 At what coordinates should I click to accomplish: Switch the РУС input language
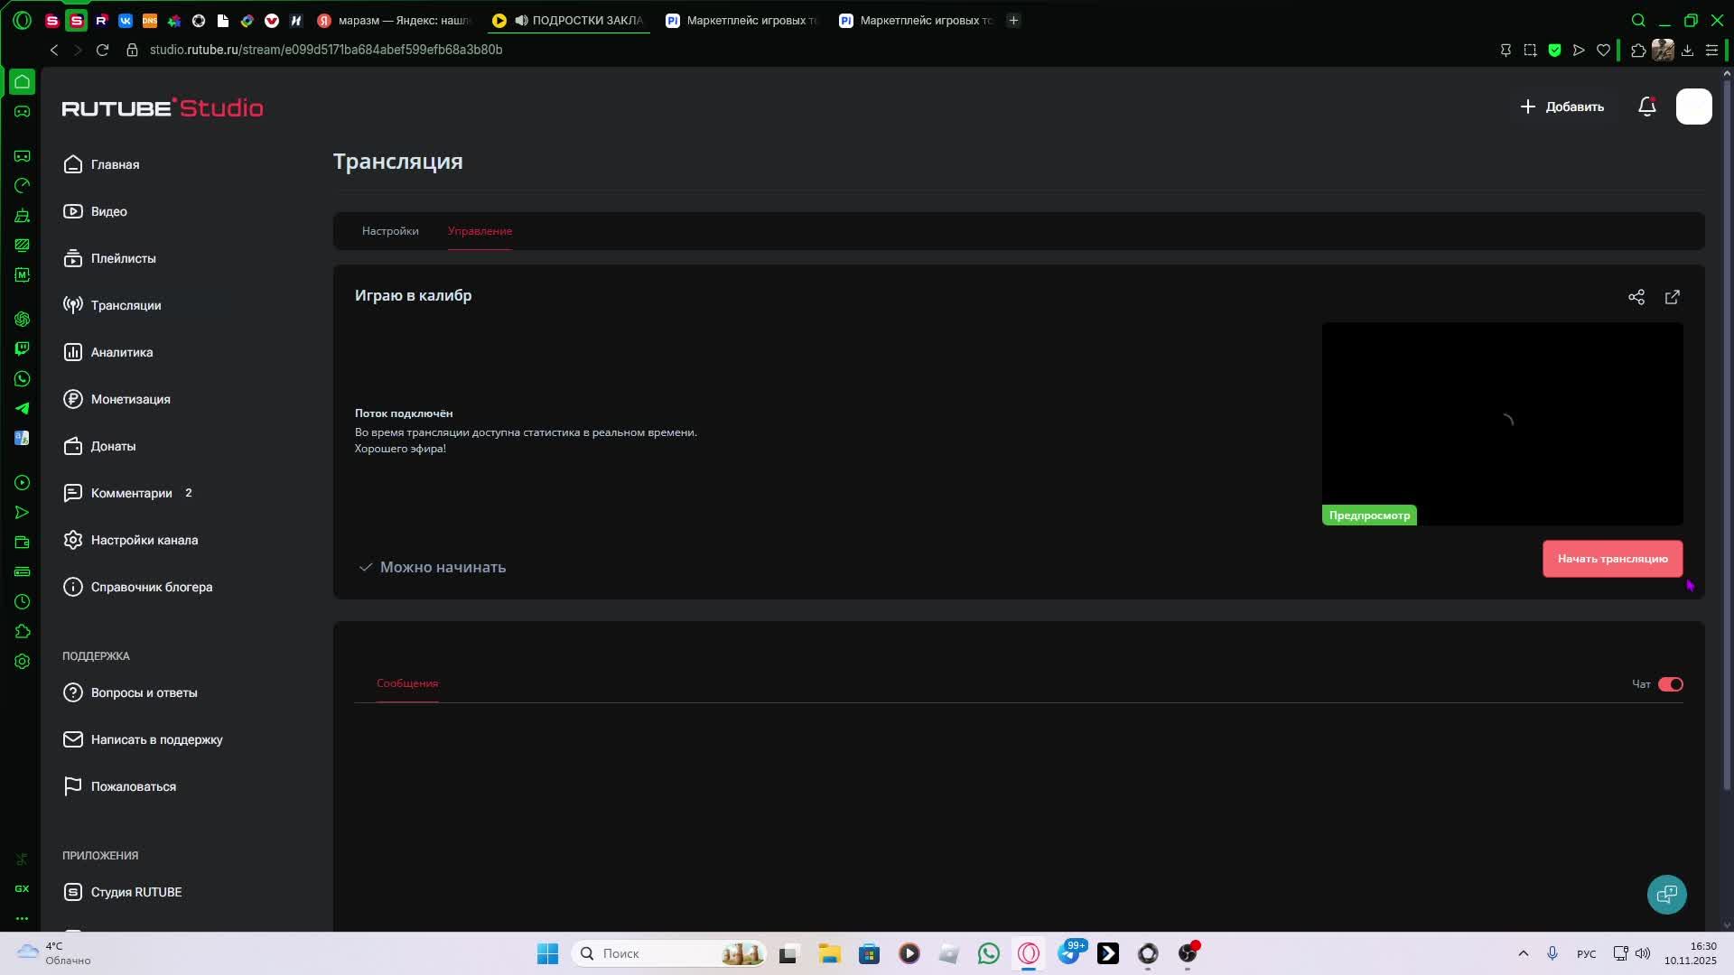coord(1586,953)
